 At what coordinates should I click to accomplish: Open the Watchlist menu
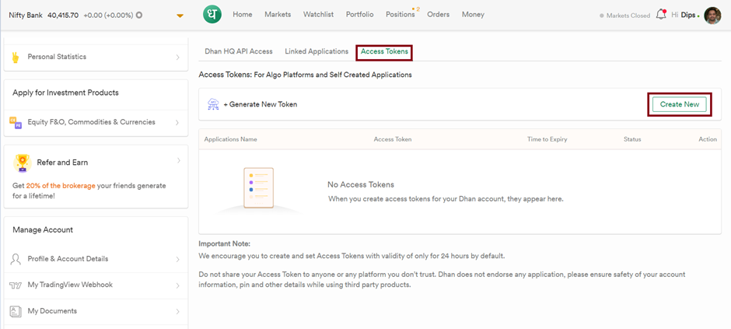tap(318, 15)
